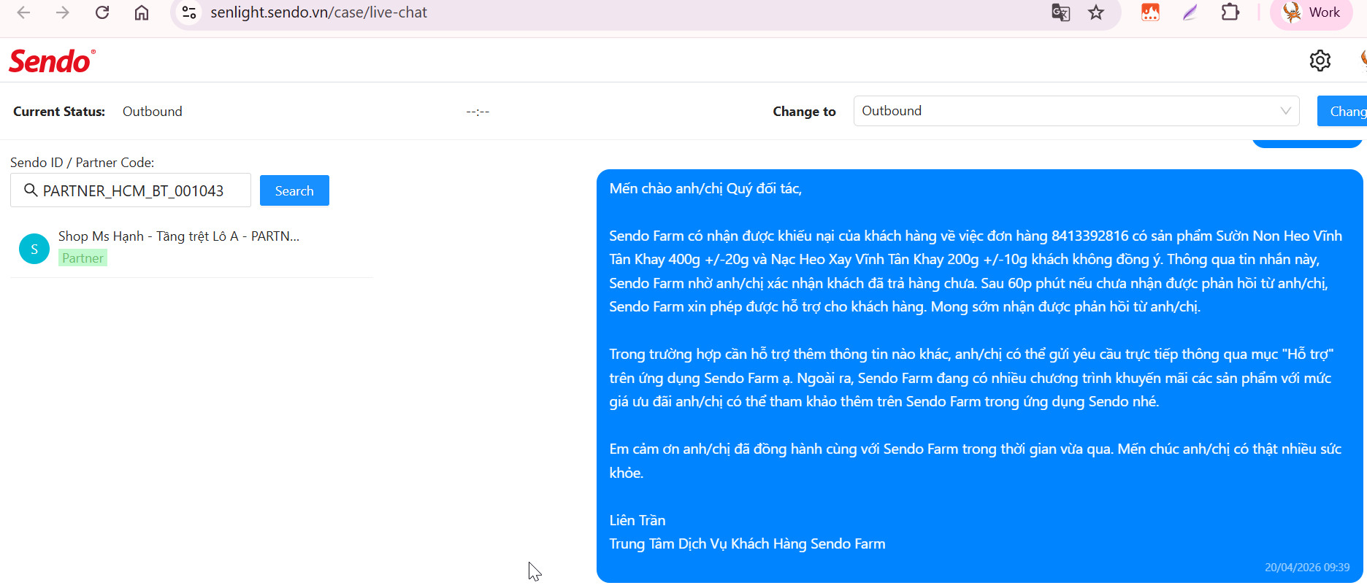View site information icon in address bar
The width and height of the screenshot is (1367, 588).
point(189,12)
